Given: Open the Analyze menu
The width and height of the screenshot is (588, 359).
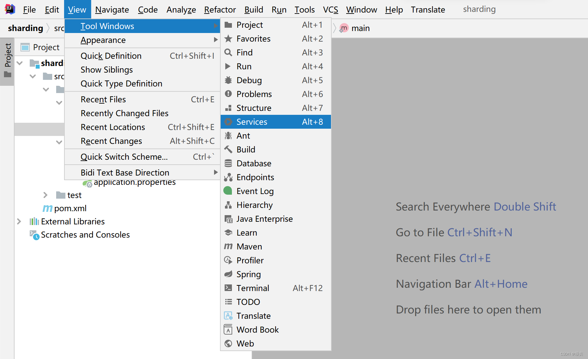Looking at the screenshot, I should 181,10.
